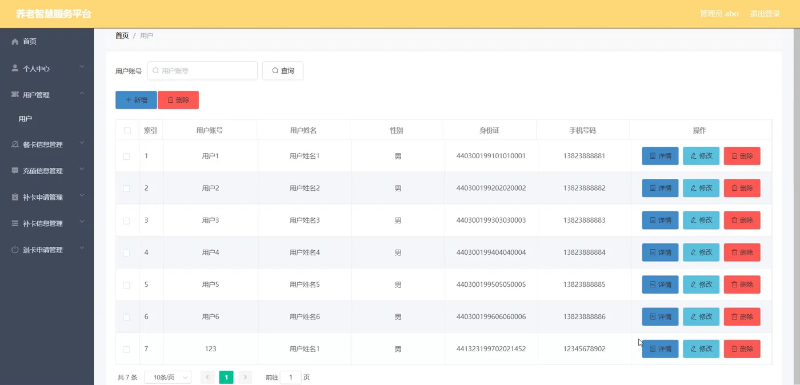
Task: Click the chat icon next to 充值信息管理
Action: [15, 171]
